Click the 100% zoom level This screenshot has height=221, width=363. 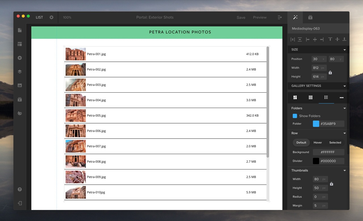[x=67, y=17]
